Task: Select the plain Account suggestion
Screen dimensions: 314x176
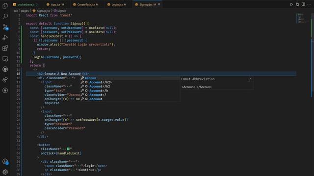Action: click(x=130, y=99)
